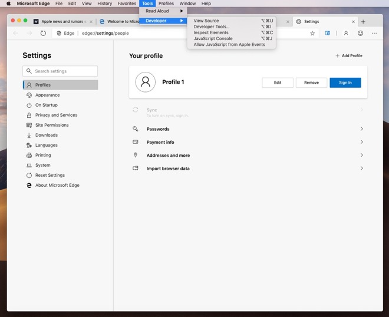The image size is (389, 317).
Task: Open the Profiles menu in menu bar
Action: pos(166,4)
